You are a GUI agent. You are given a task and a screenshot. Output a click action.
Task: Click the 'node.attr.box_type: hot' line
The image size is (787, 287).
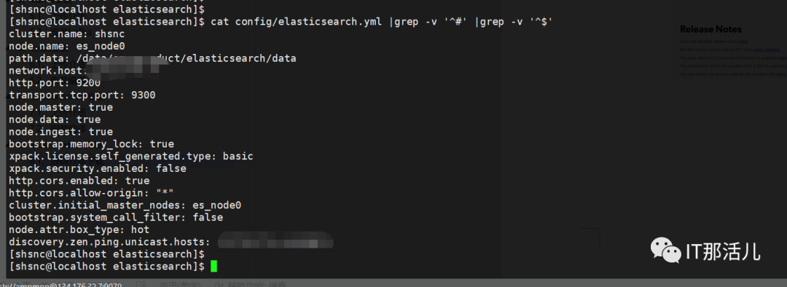(x=79, y=229)
